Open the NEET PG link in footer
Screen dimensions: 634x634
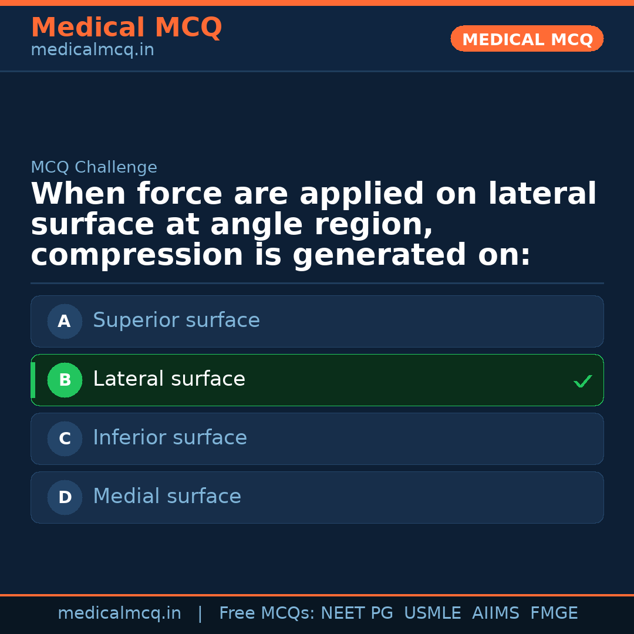[356, 612]
